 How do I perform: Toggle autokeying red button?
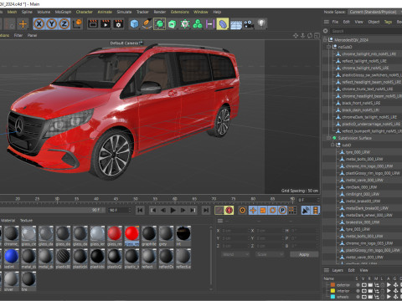click(229, 210)
